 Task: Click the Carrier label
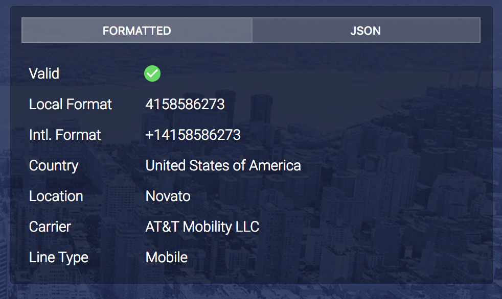[x=50, y=227]
